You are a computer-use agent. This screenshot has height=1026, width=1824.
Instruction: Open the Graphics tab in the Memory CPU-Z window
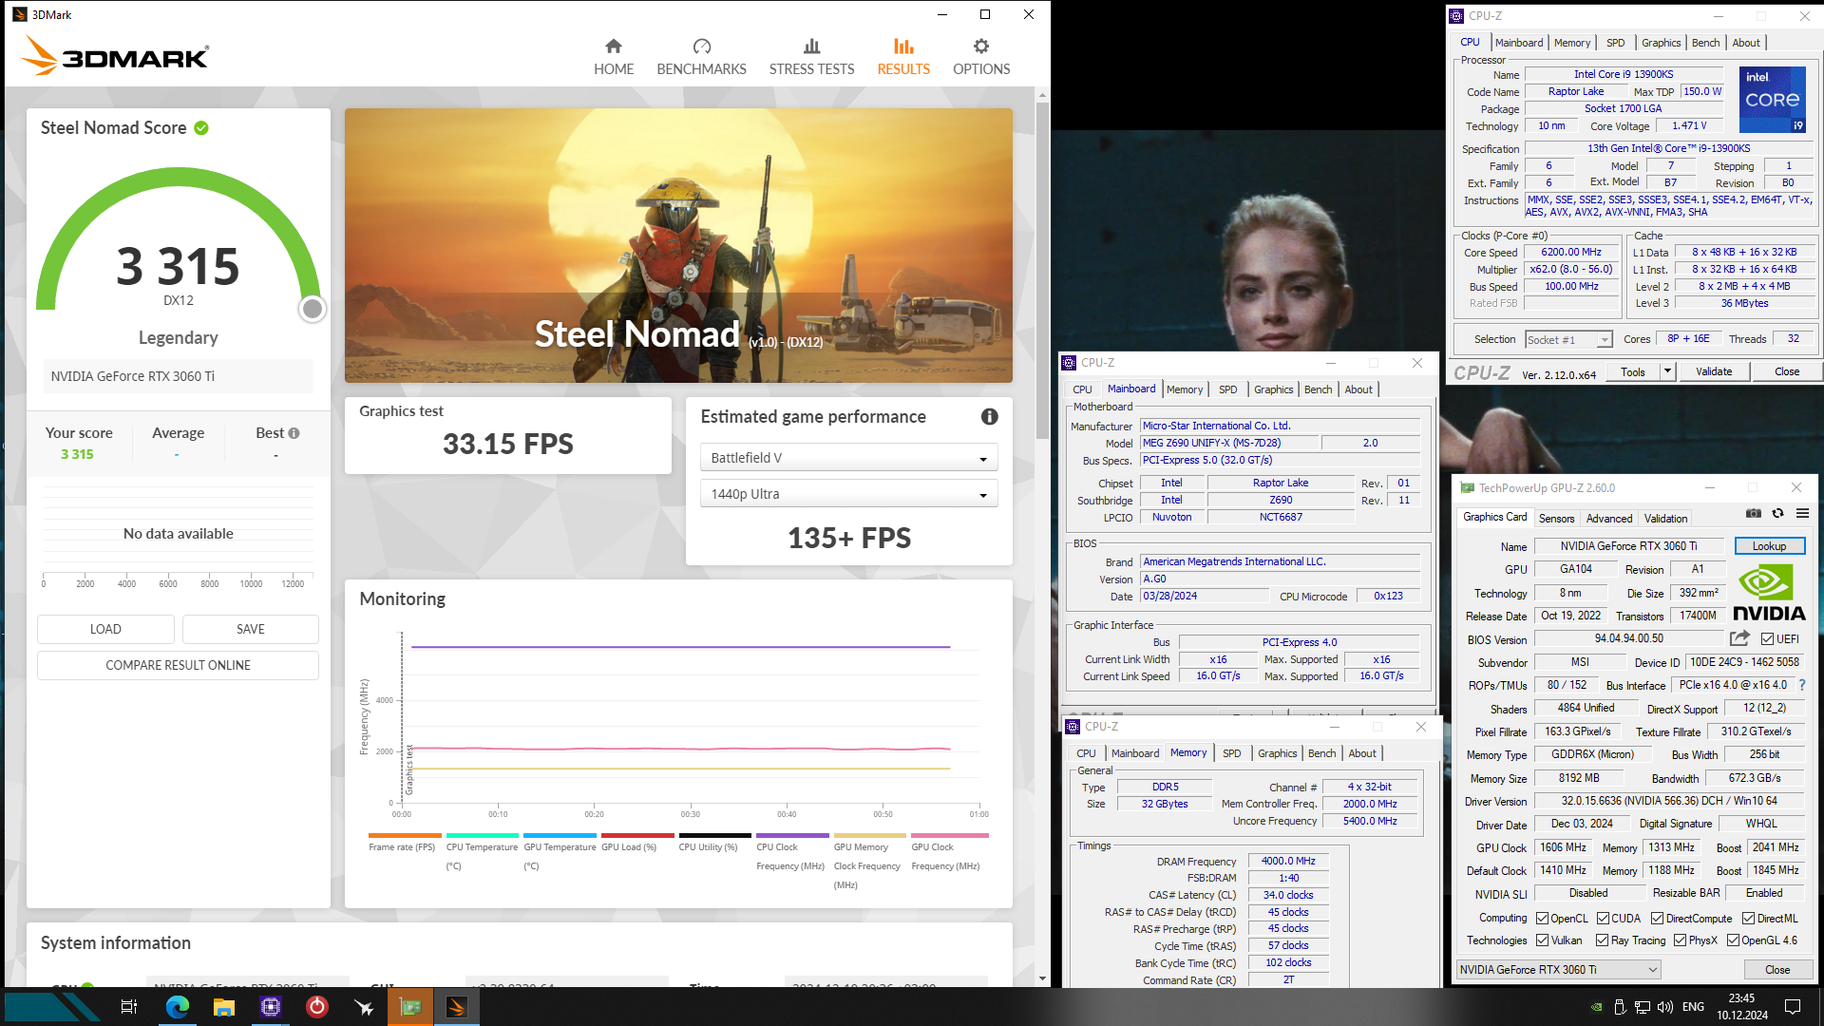1277,753
